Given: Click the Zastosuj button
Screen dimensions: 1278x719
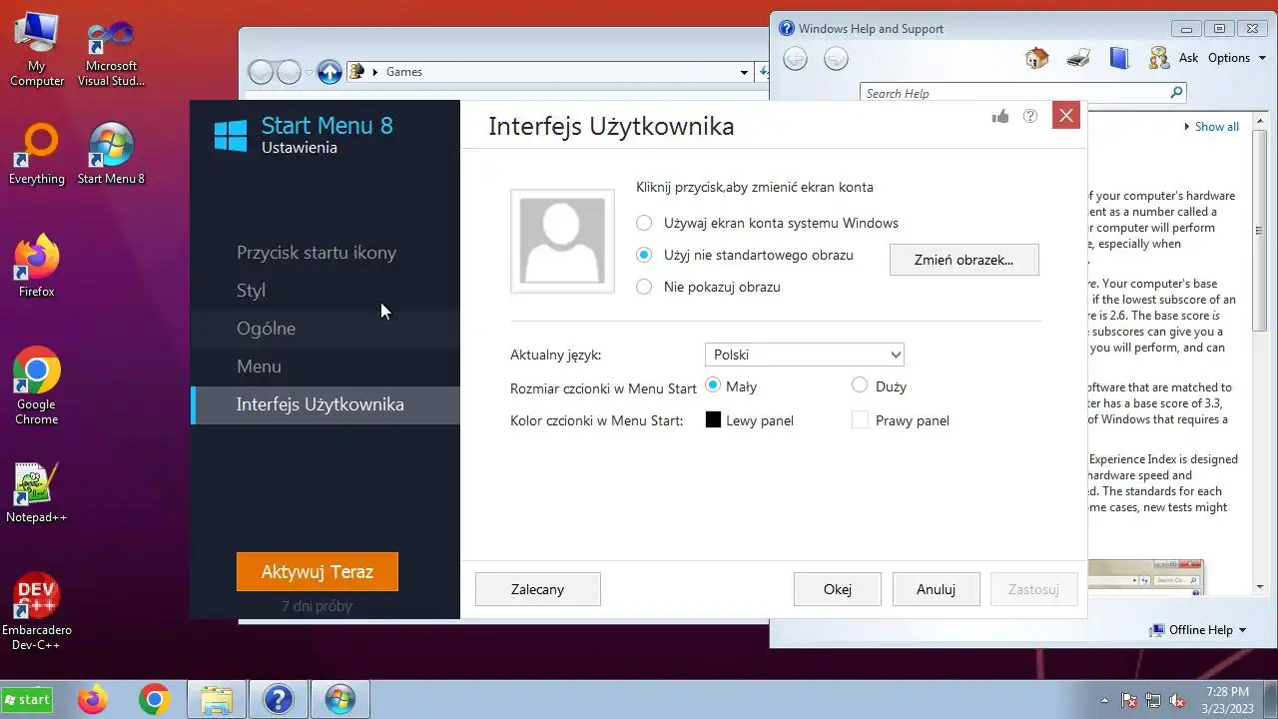Looking at the screenshot, I should 1033,589.
